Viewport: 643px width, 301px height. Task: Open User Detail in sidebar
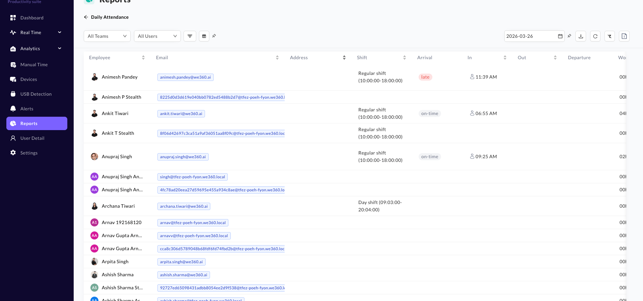coord(37,138)
